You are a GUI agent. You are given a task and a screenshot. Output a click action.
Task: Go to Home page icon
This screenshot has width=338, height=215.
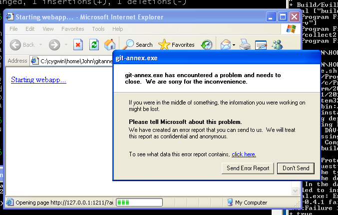tap(110, 44)
